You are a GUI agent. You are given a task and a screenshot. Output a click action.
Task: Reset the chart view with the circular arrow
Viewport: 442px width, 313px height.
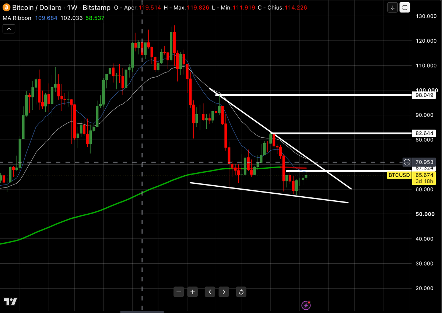241,292
